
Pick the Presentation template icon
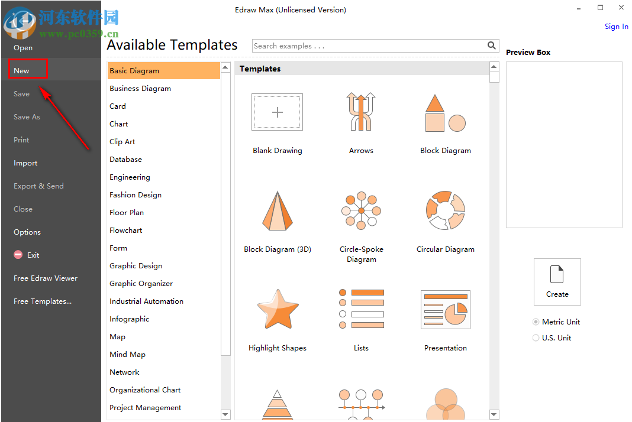coord(446,309)
